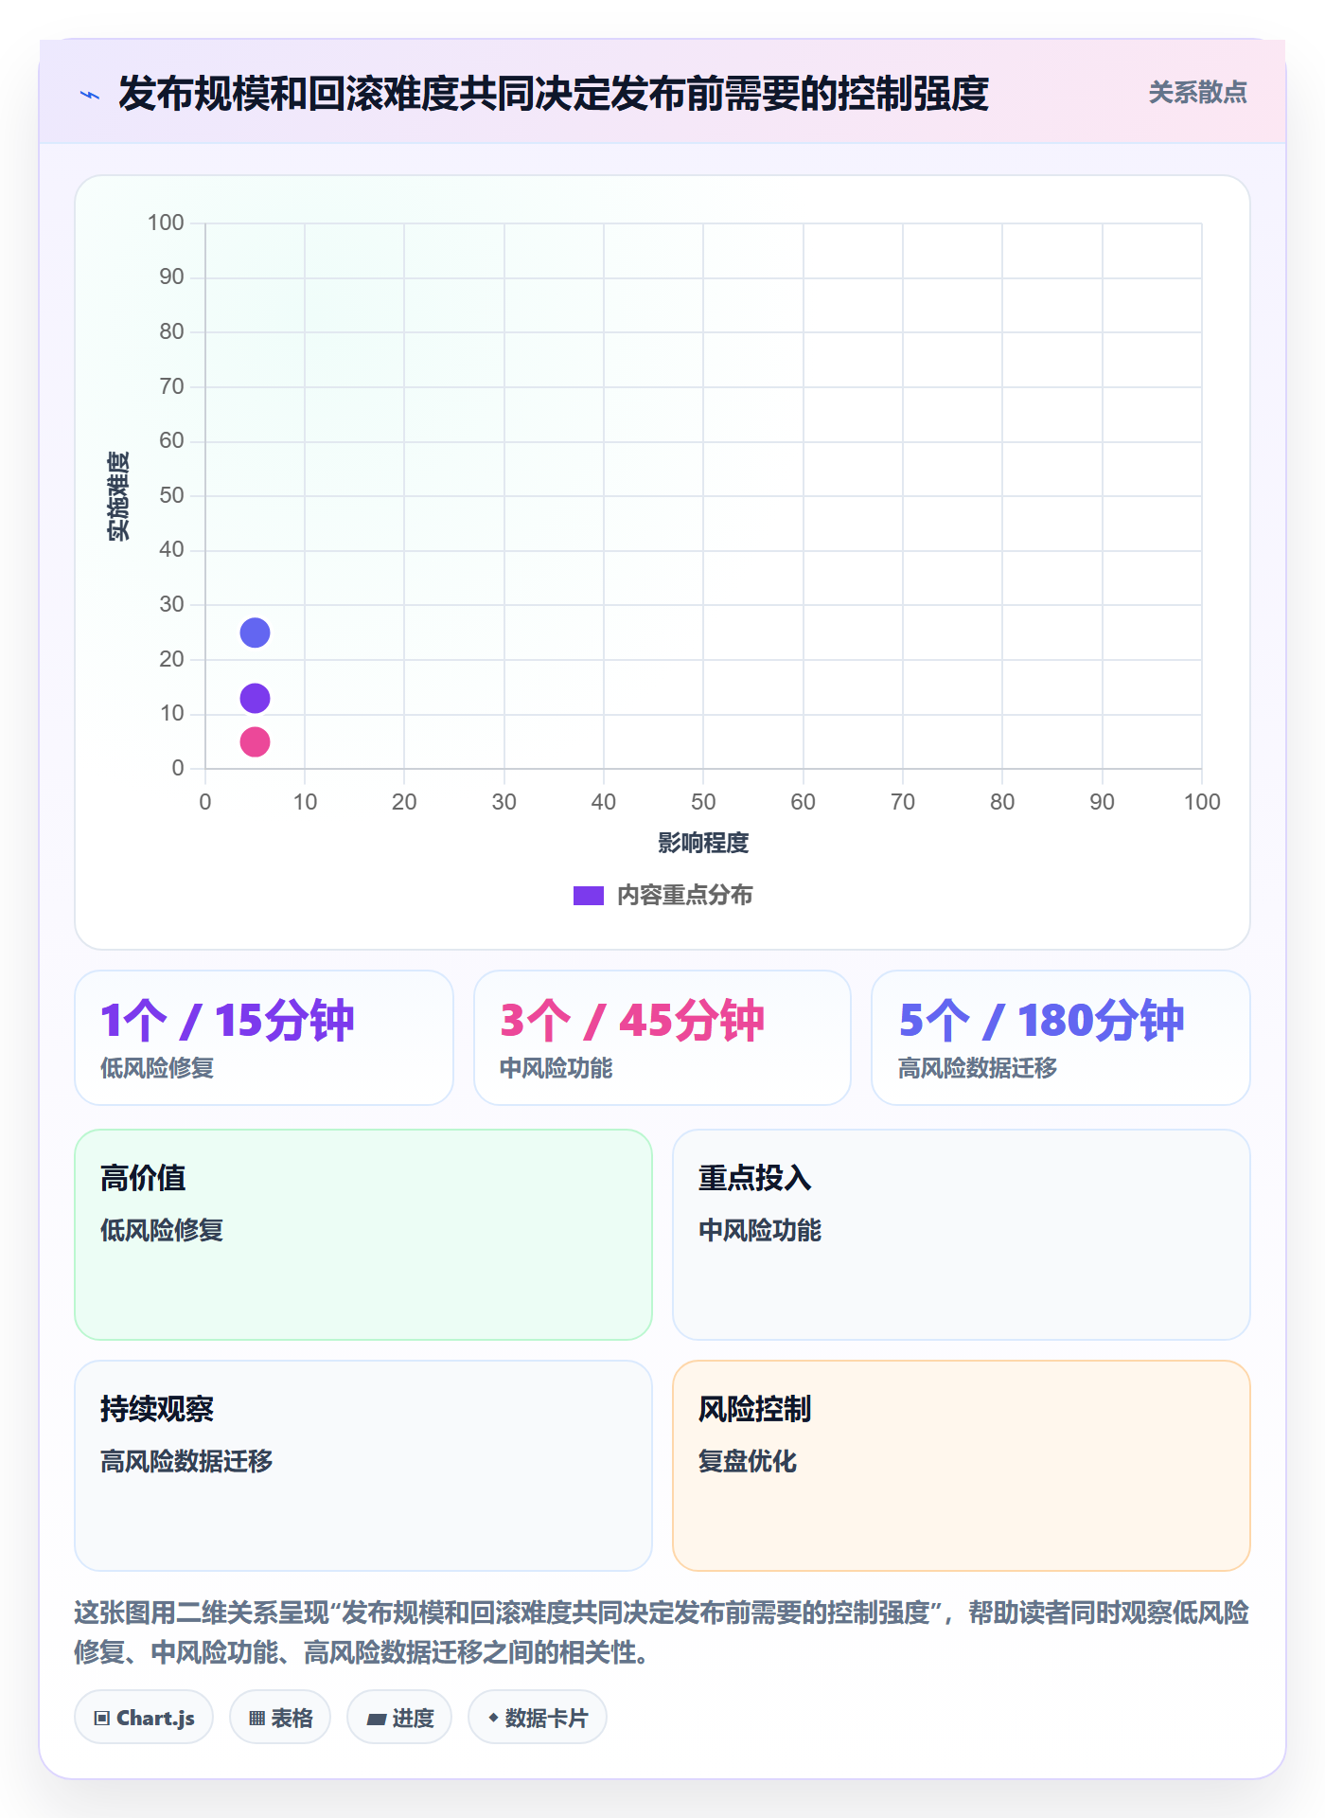
Task: Click the description paragraph starting 这张图用二维关系
Action: point(662,1632)
